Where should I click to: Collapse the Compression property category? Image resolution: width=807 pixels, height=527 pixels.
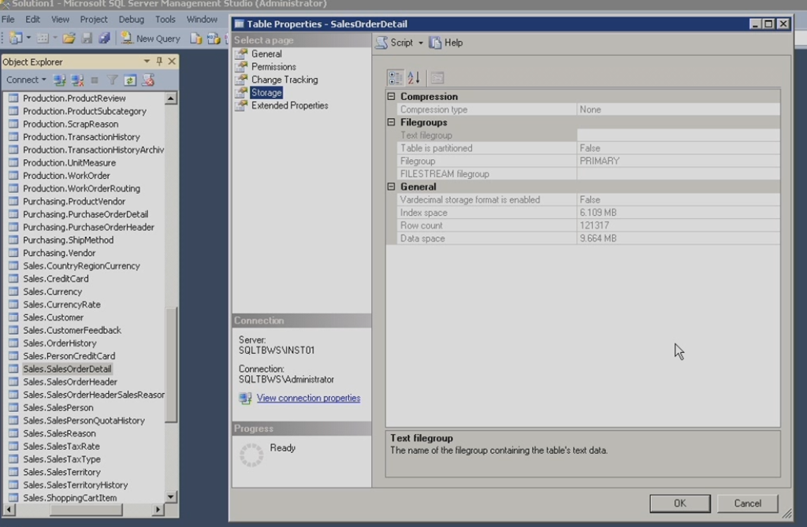[x=391, y=96]
